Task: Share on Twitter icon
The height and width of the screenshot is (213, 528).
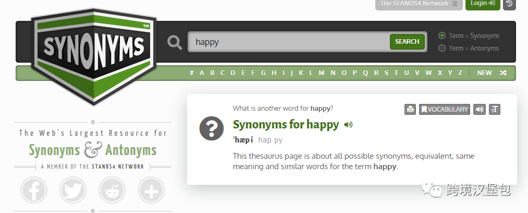Action: 73,191
